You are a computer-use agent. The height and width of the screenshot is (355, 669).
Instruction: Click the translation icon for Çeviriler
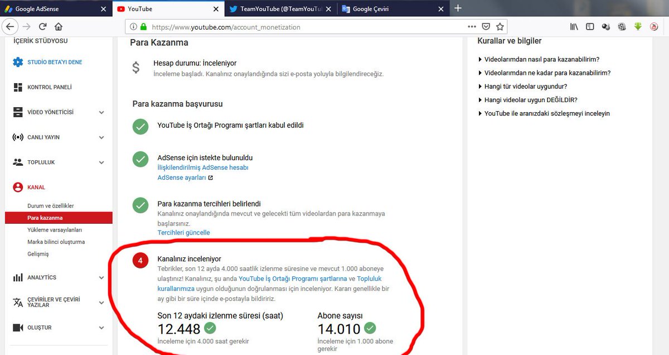point(18,302)
